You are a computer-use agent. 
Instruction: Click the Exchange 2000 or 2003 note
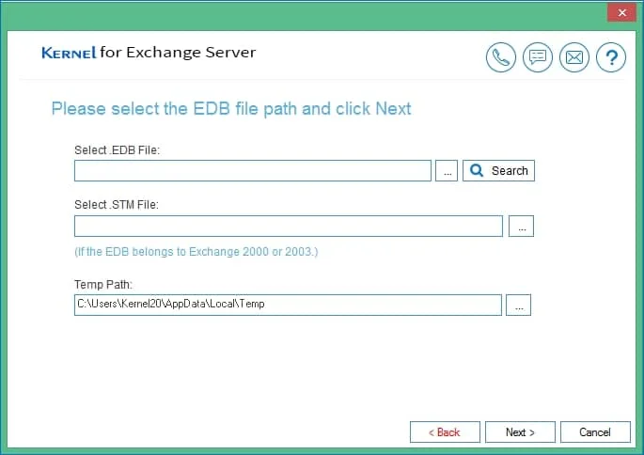click(196, 251)
